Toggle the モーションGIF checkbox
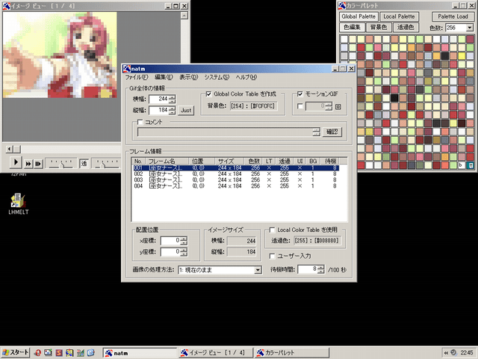478x359 pixels. coord(300,94)
